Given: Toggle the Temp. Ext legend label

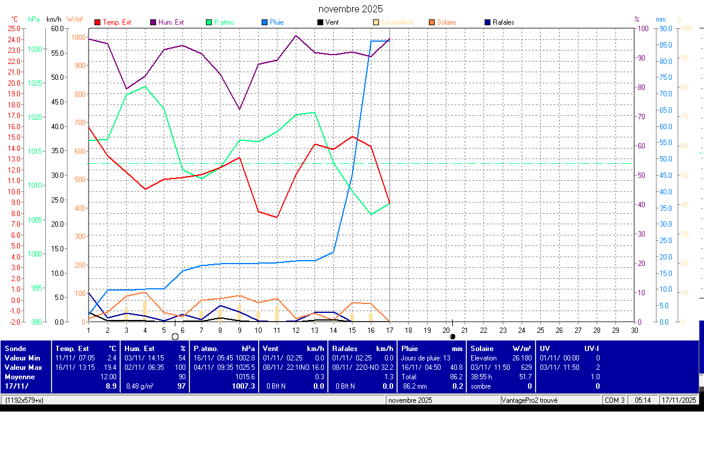Looking at the screenshot, I should point(117,22).
